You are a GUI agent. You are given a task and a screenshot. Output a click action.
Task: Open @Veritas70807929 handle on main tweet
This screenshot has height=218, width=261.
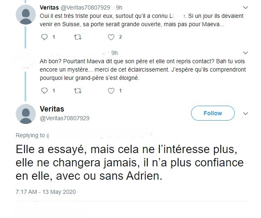[65, 118]
